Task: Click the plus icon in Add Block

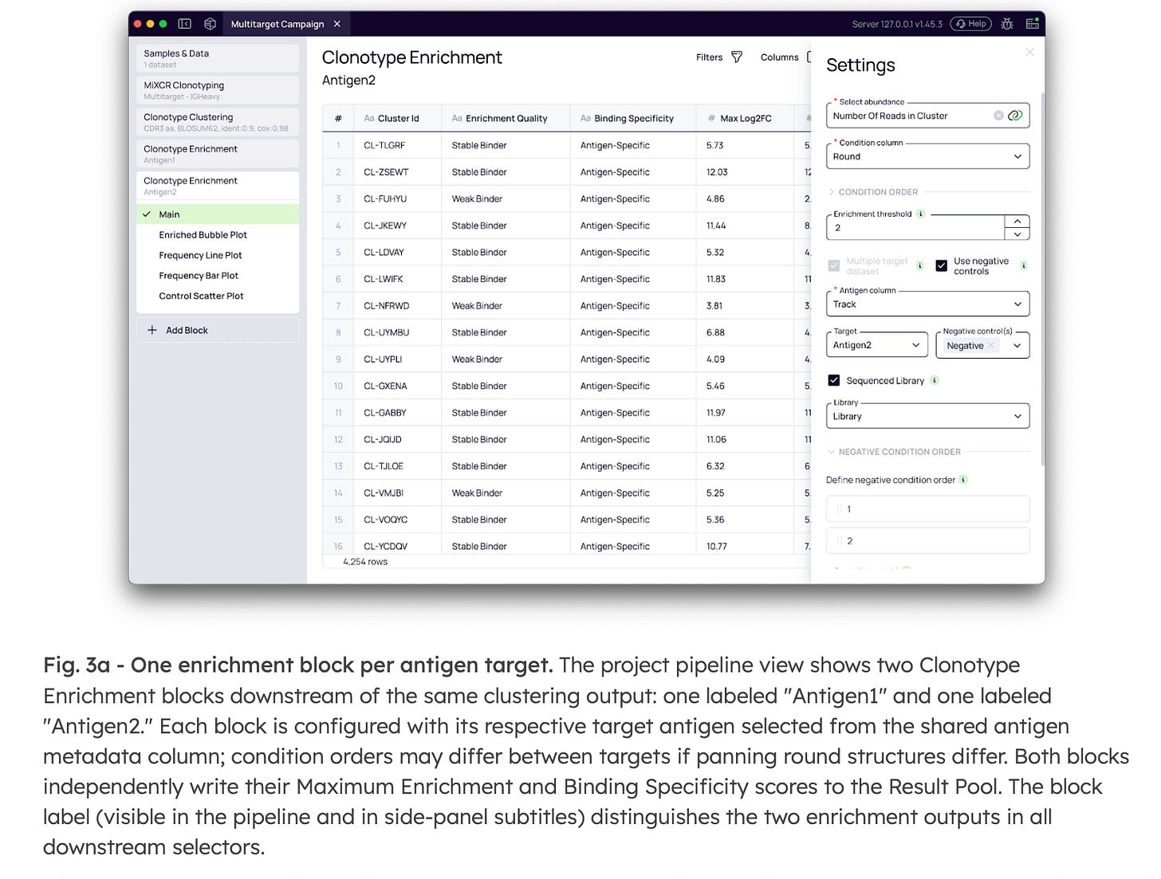Action: tap(152, 330)
